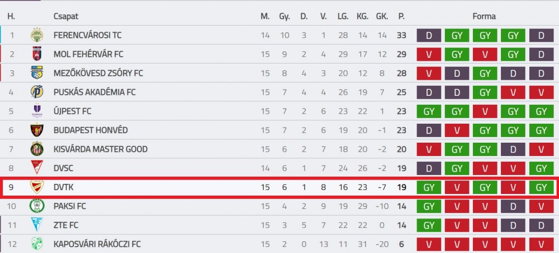Image resolution: width=559 pixels, height=253 pixels.
Task: Click the ZTE FC logo
Action: (37, 225)
